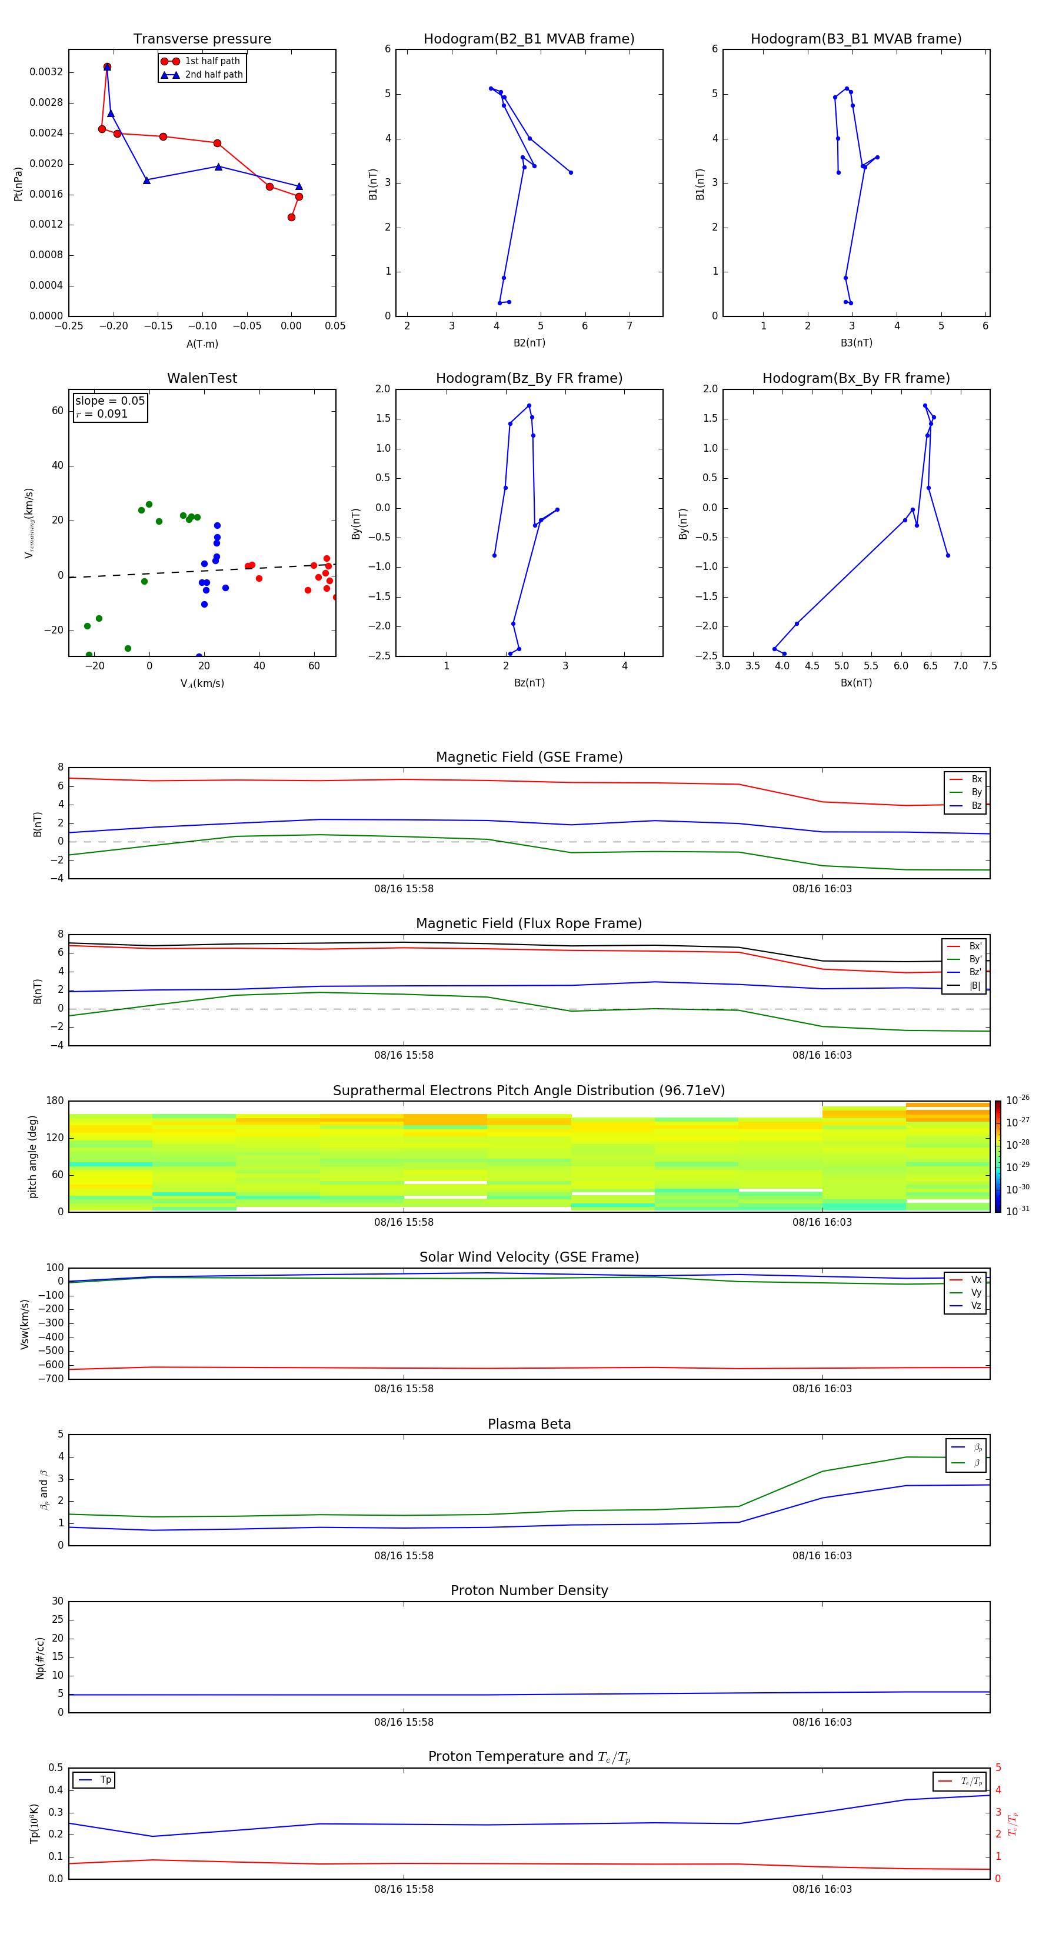
Task: Click the "Vsw(km/s)" axis label
Action: coord(25,1324)
